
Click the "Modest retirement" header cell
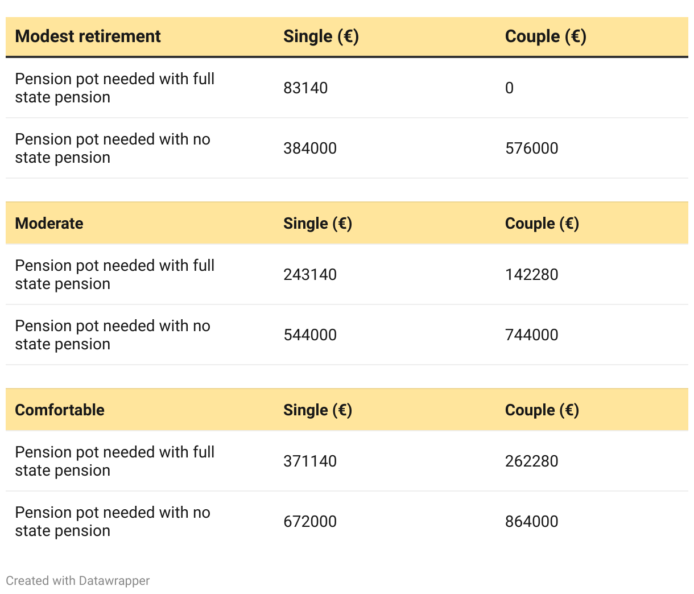(88, 36)
